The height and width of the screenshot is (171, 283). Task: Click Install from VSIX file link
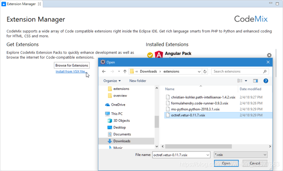(x=71, y=72)
